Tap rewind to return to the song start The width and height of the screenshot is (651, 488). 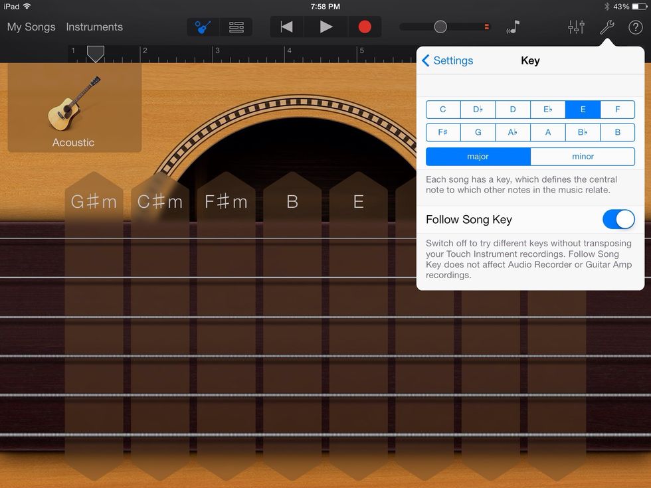pyautogui.click(x=286, y=27)
